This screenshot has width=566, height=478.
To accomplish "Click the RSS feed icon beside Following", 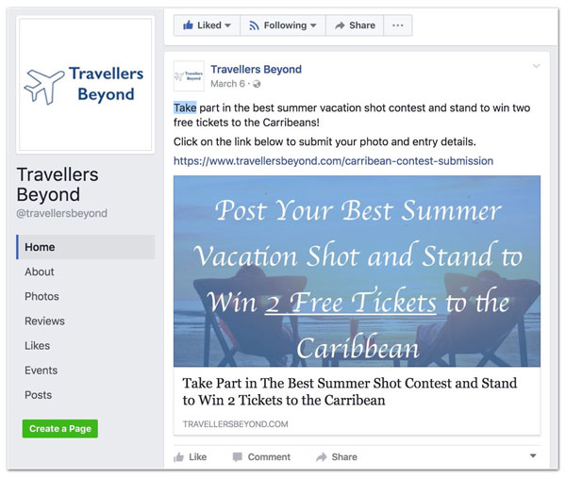I will tap(254, 25).
